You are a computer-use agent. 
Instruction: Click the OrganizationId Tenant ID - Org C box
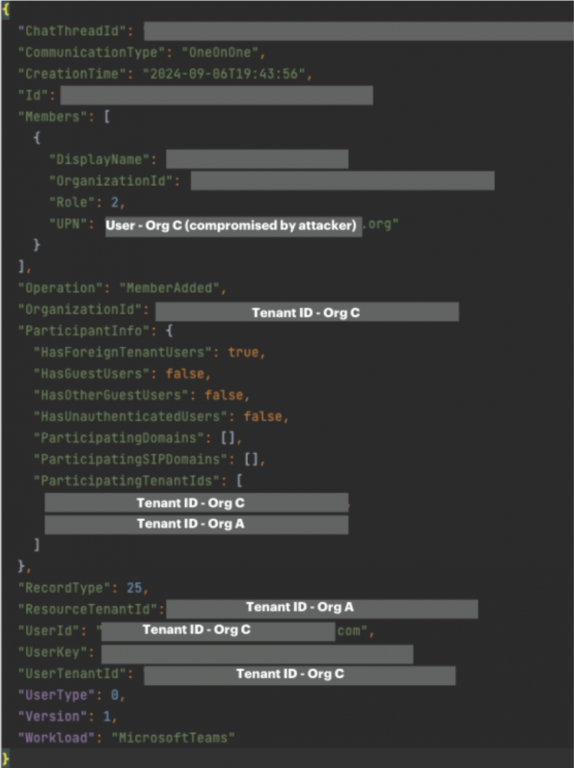click(306, 313)
